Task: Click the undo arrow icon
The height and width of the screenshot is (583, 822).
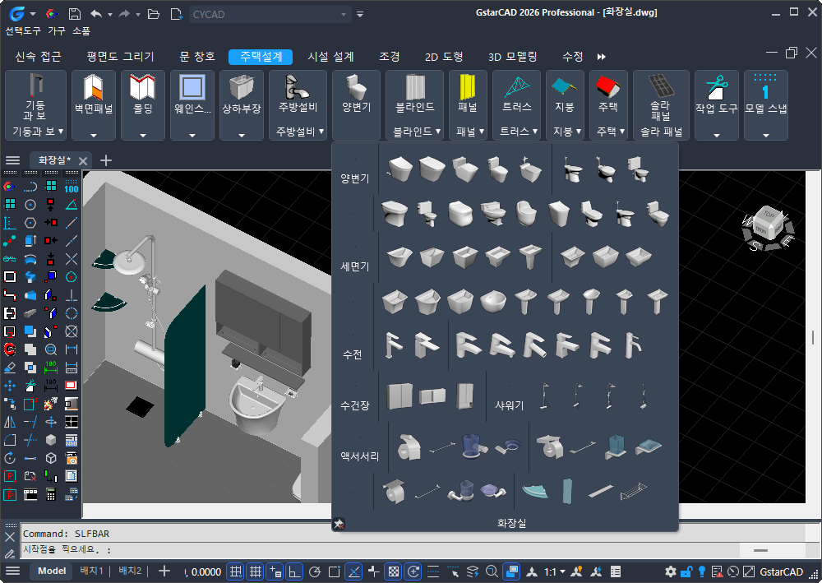Action: (96, 14)
